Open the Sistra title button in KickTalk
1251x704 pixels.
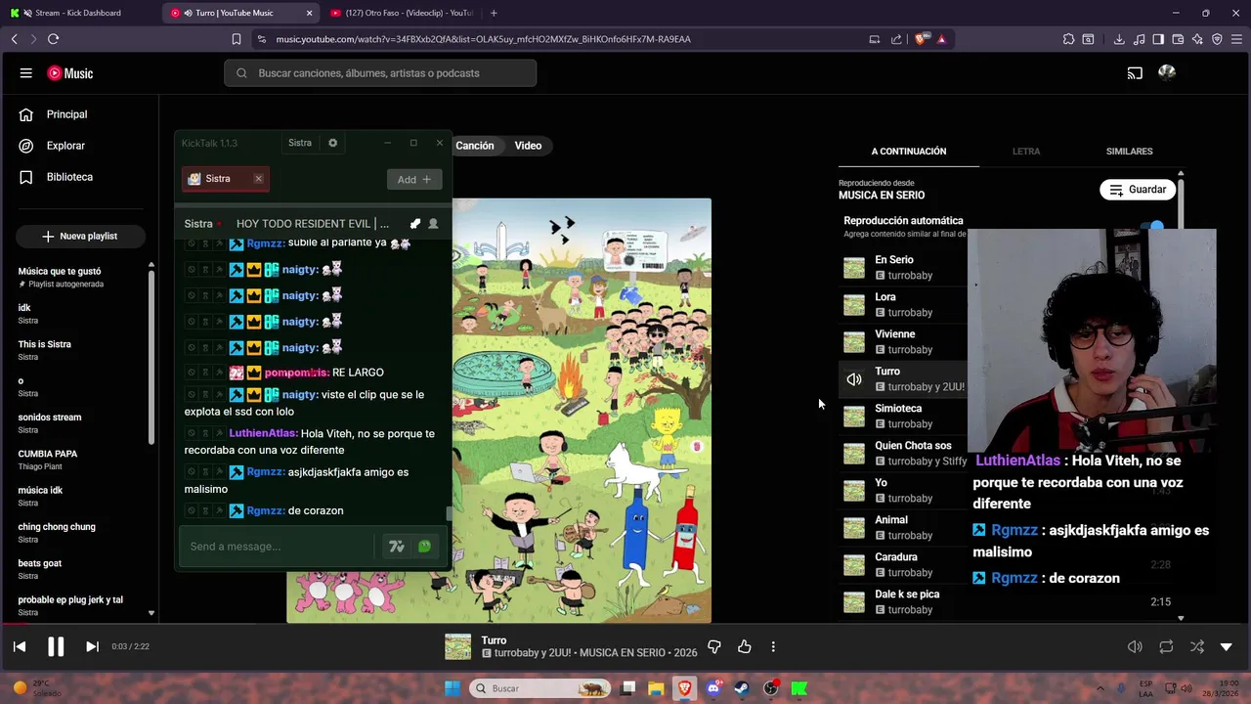[x=300, y=143]
